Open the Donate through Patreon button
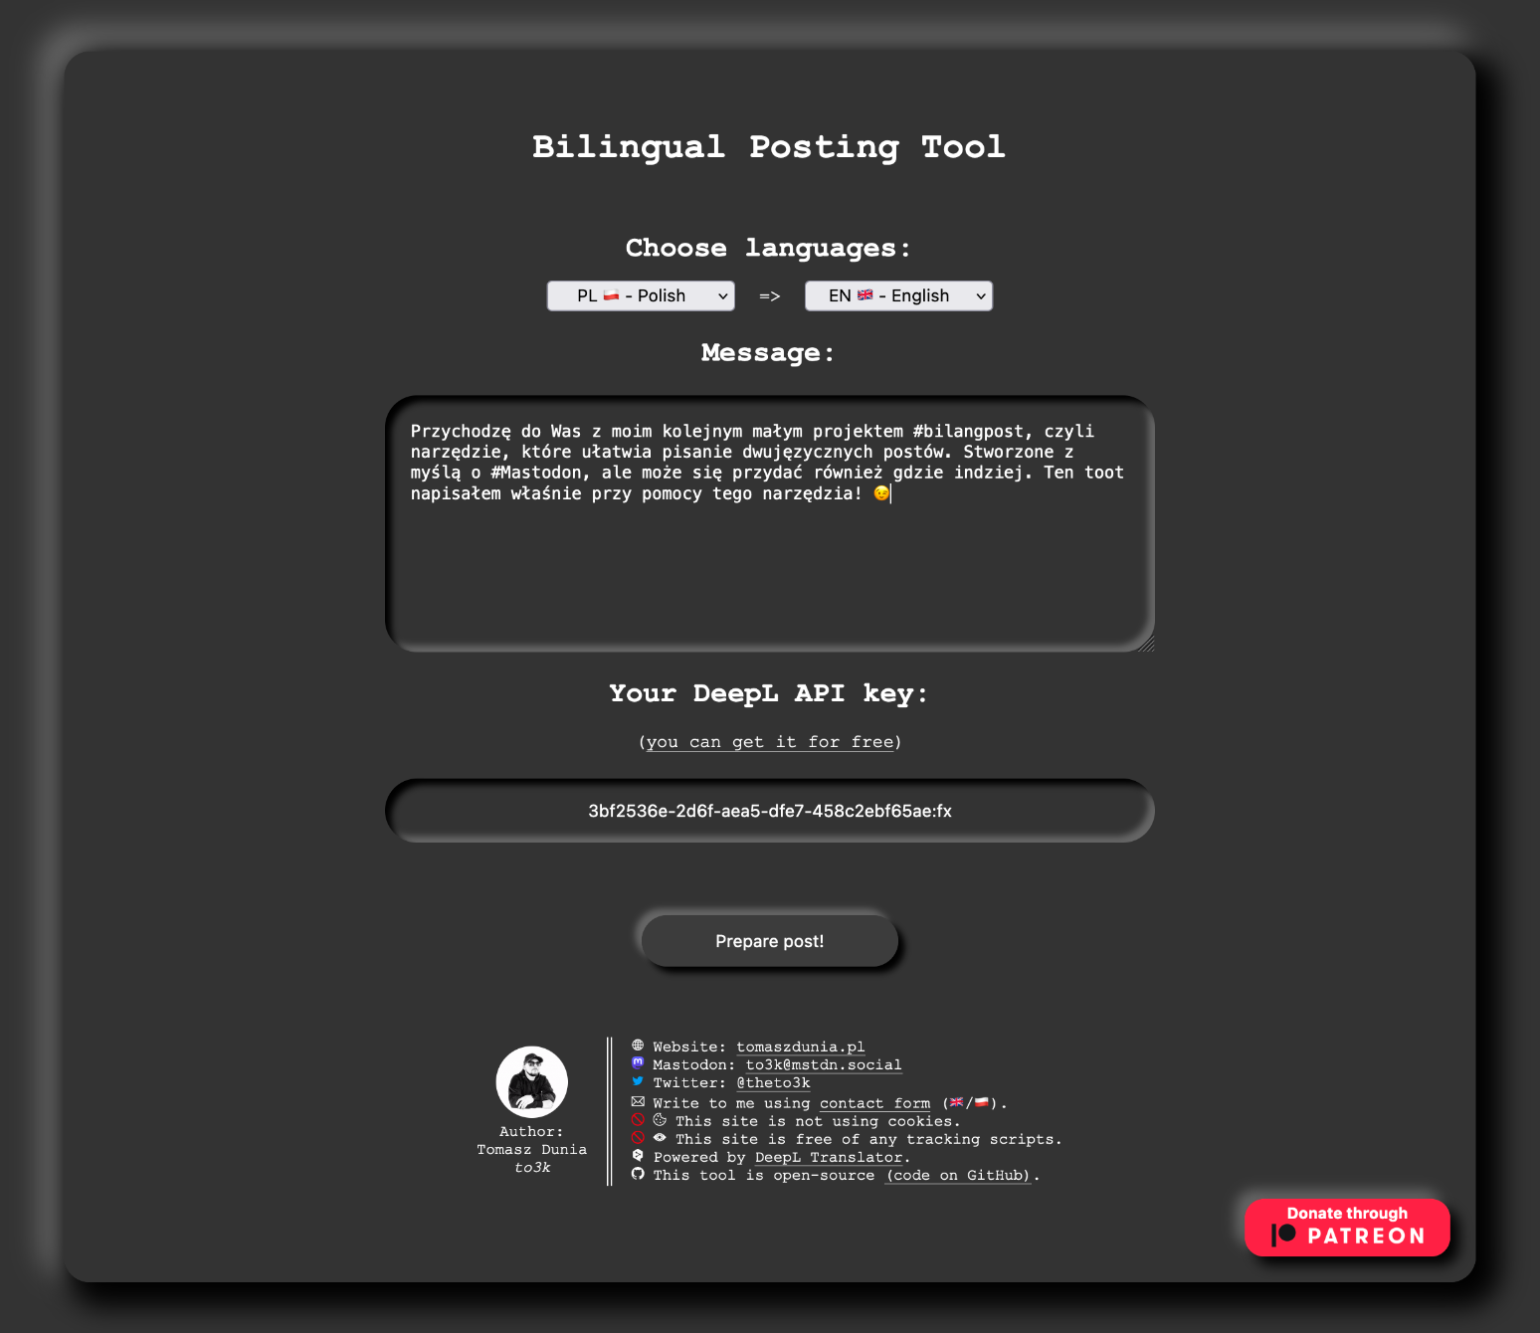The height and width of the screenshot is (1333, 1540). pos(1347,1227)
